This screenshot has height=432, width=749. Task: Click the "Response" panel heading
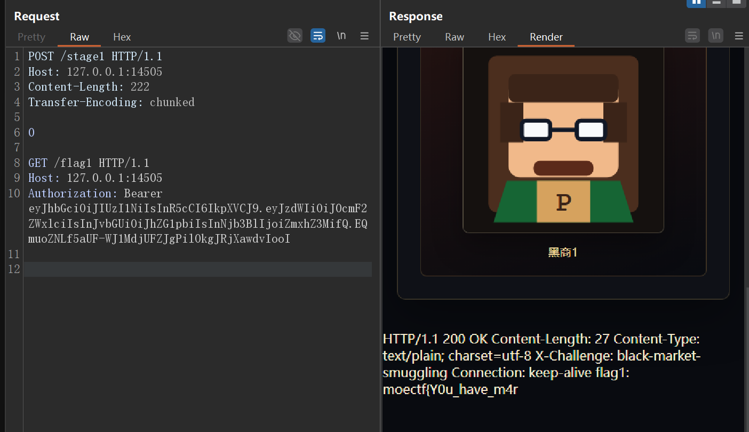[416, 17]
